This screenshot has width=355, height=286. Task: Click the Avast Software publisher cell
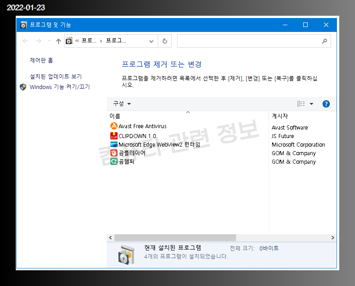[290, 127]
